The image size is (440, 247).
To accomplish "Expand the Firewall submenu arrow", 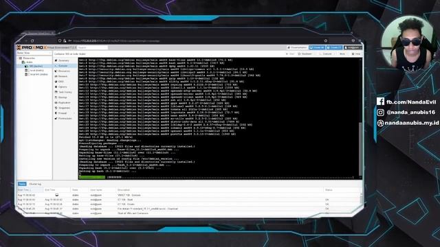I will pos(75,113).
